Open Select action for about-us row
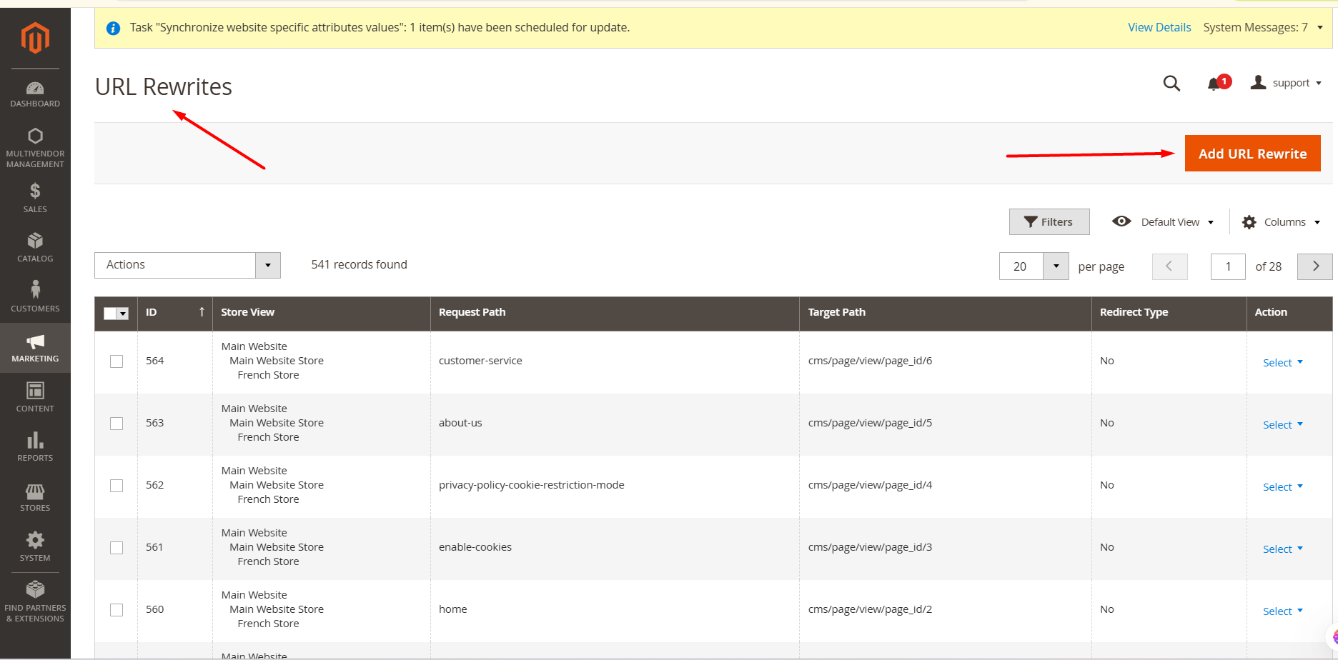This screenshot has width=1338, height=660. click(1283, 424)
